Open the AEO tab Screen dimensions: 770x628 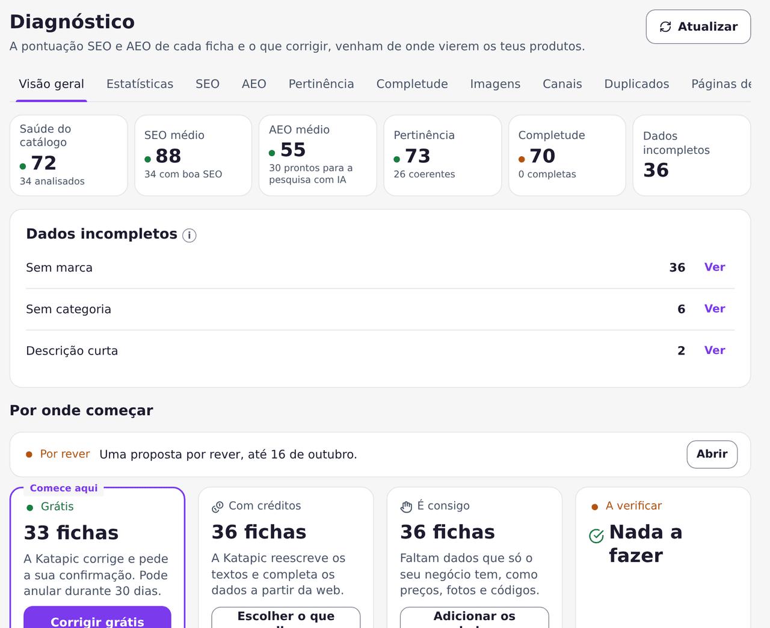[x=254, y=84]
